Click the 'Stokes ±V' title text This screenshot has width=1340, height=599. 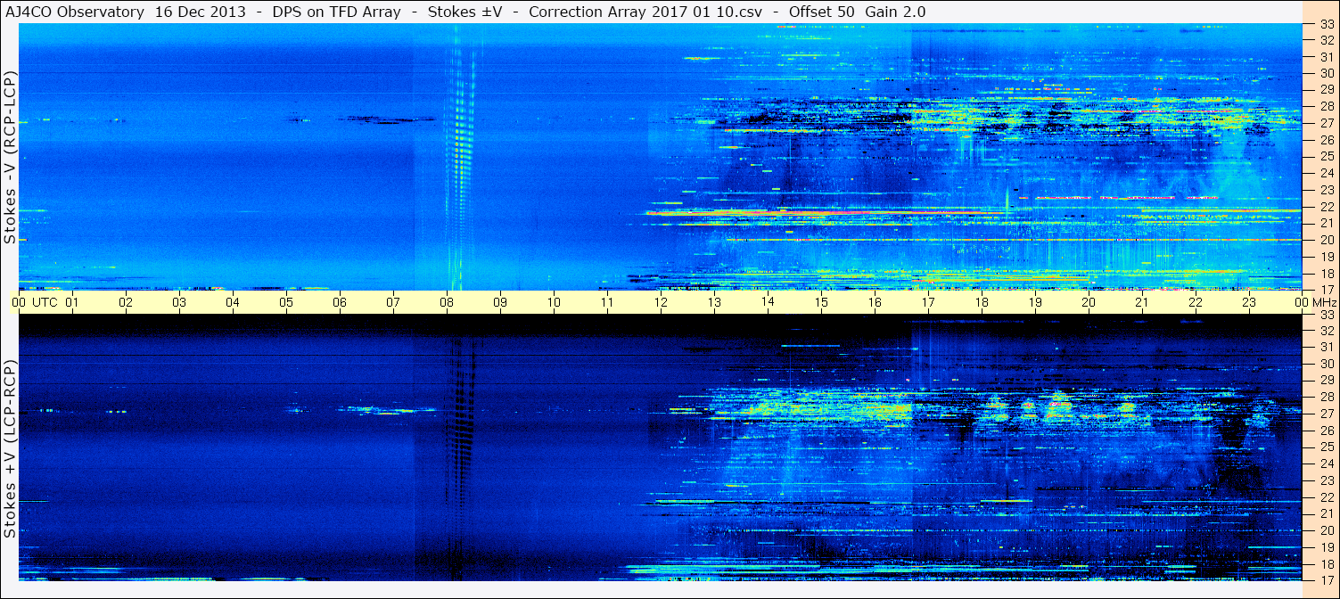pyautogui.click(x=464, y=12)
